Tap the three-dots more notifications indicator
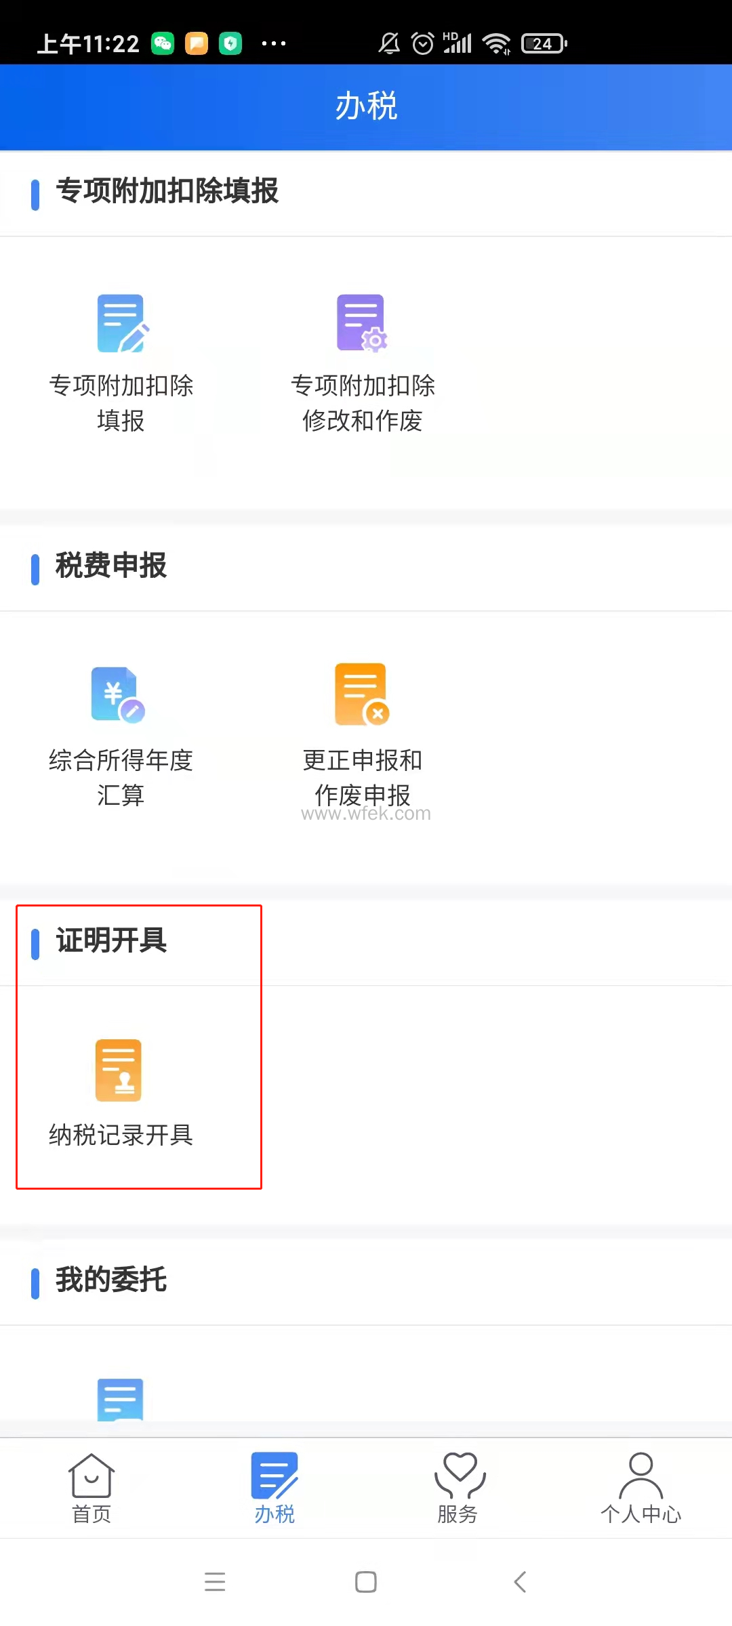The width and height of the screenshot is (732, 1626). pyautogui.click(x=274, y=44)
